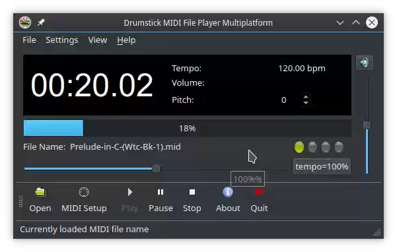Expand the Help menu

126,40
